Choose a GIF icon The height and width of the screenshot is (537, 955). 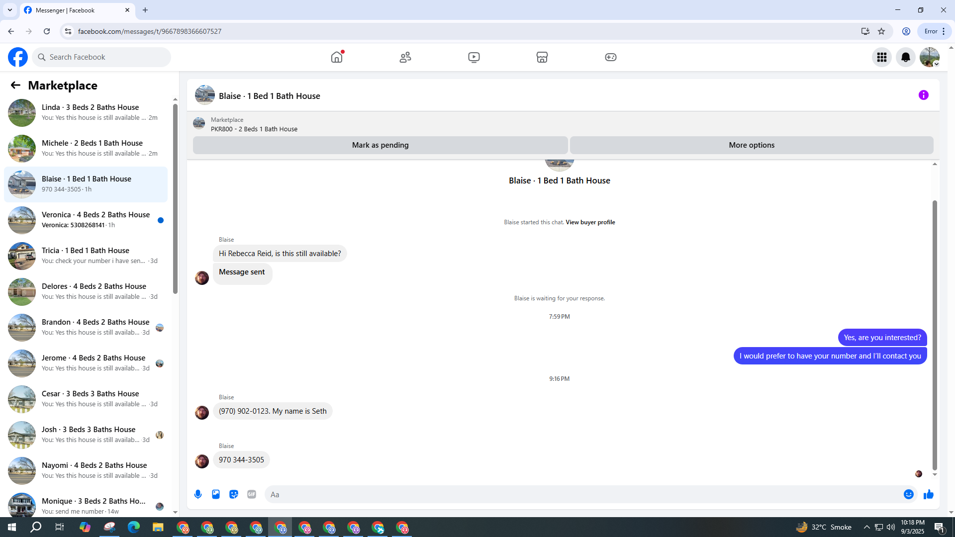click(x=252, y=494)
